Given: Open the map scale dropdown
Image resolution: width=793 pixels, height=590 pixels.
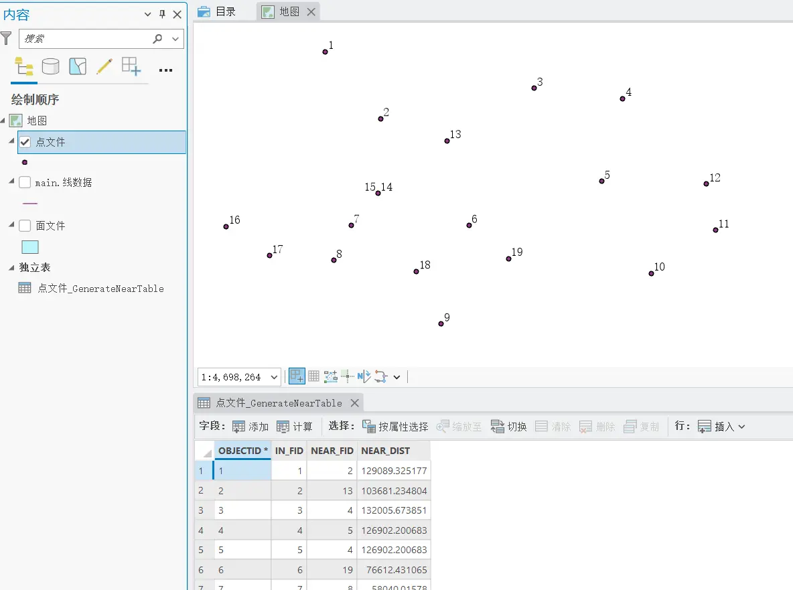Looking at the screenshot, I should click(x=273, y=377).
